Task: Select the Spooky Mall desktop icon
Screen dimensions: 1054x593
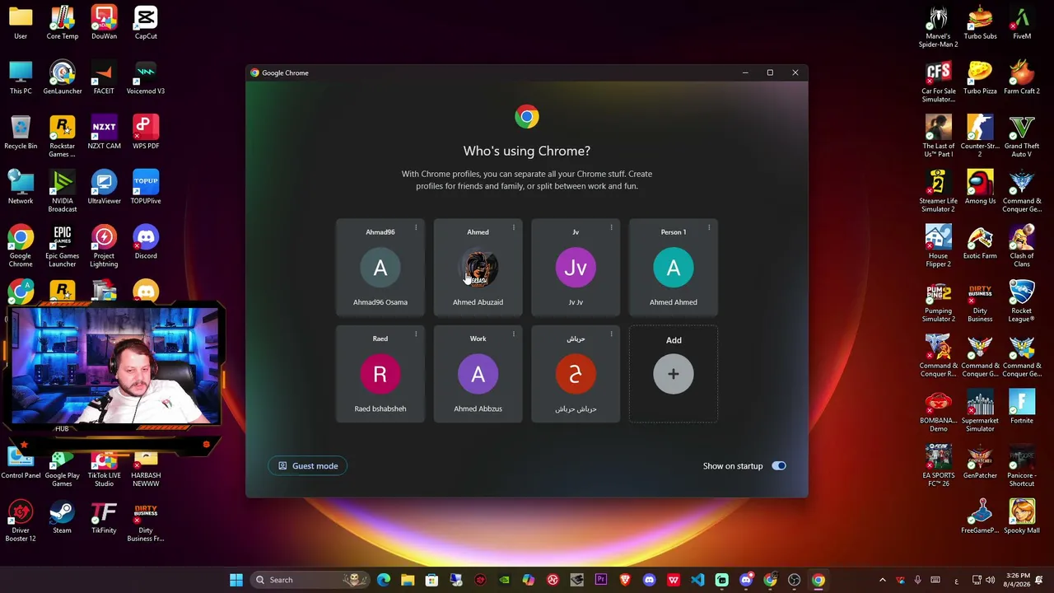Action: [1022, 518]
